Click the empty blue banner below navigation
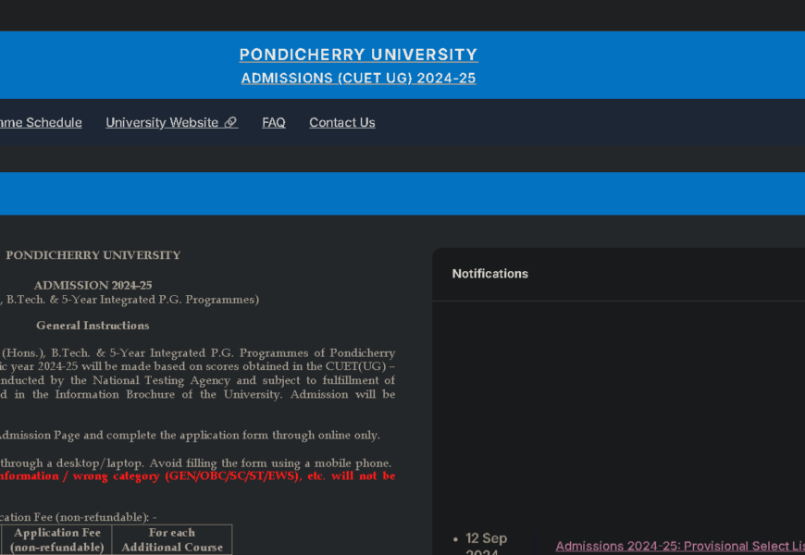Screen dimensions: 805x555 402,193
